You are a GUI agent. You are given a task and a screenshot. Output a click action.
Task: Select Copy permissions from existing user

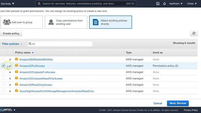click(x=66, y=22)
